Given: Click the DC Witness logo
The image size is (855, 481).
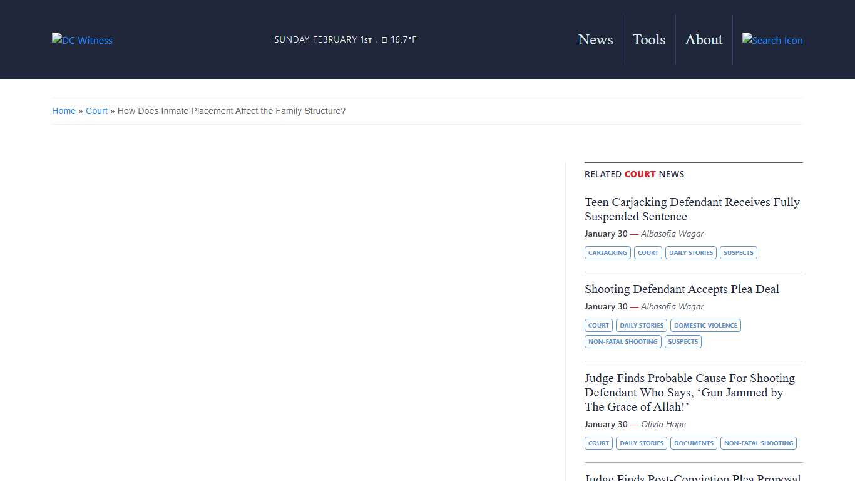Looking at the screenshot, I should [82, 40].
